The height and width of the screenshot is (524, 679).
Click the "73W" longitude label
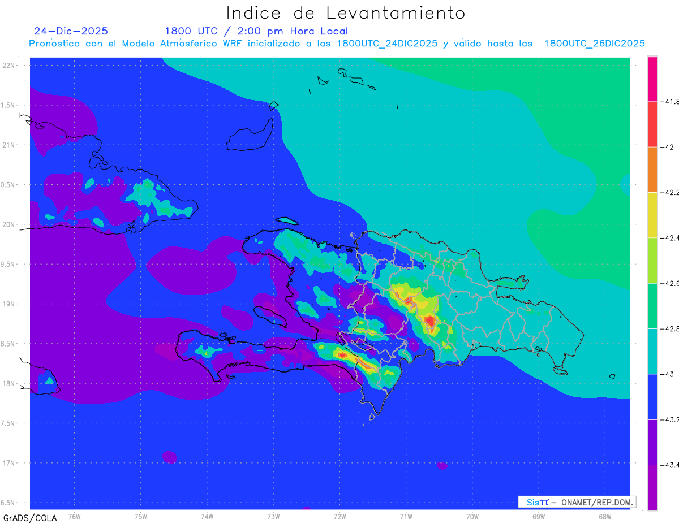273,516
